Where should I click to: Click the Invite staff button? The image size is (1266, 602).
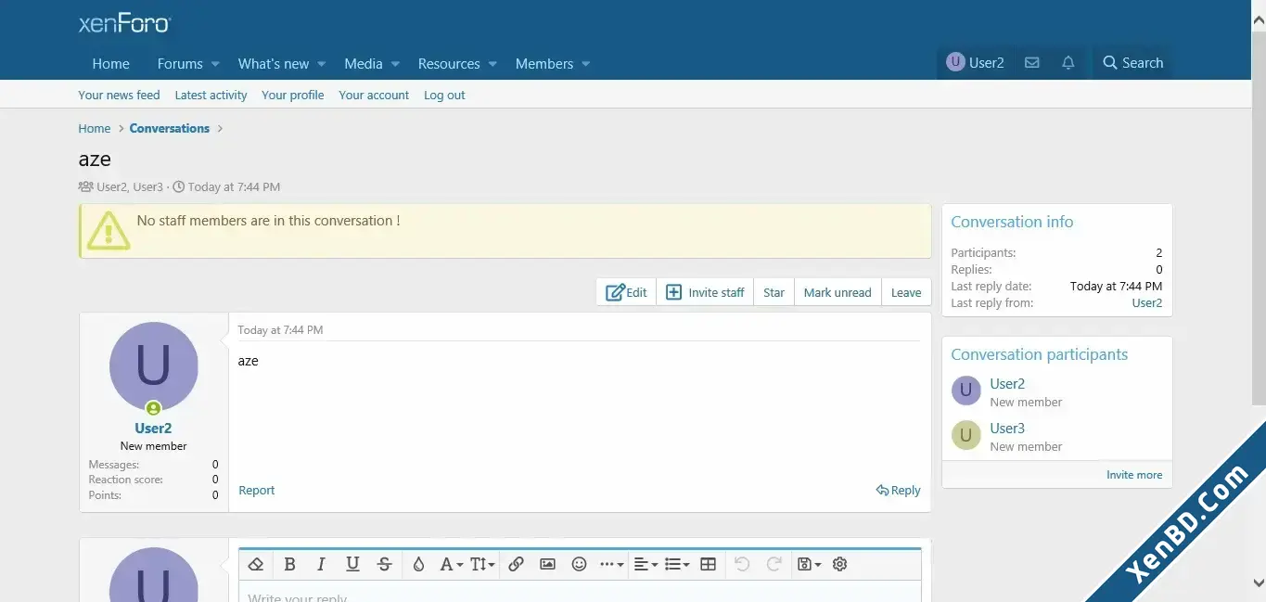[705, 292]
